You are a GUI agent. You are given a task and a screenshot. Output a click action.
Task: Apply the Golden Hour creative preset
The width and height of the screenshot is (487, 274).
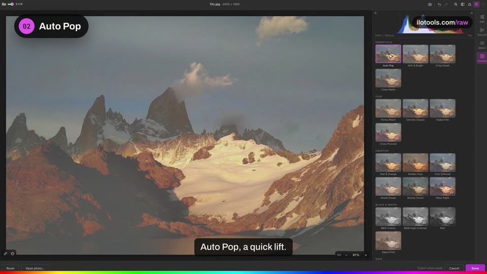(415, 162)
